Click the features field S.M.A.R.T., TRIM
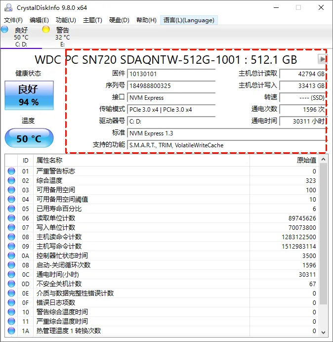The height and width of the screenshot is (342, 333). (x=227, y=145)
